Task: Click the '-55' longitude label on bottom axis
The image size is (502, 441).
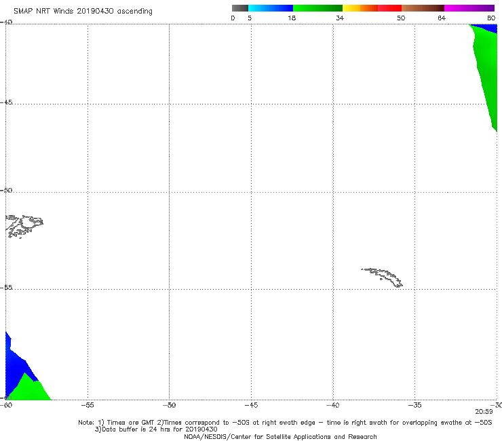Action: click(88, 405)
